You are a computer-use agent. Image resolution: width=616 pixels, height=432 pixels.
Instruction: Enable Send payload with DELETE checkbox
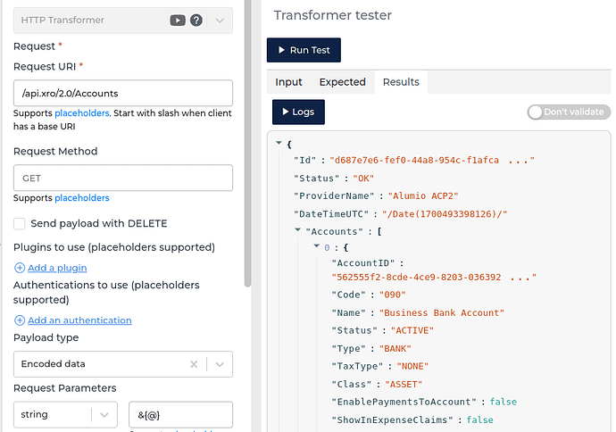(x=20, y=223)
